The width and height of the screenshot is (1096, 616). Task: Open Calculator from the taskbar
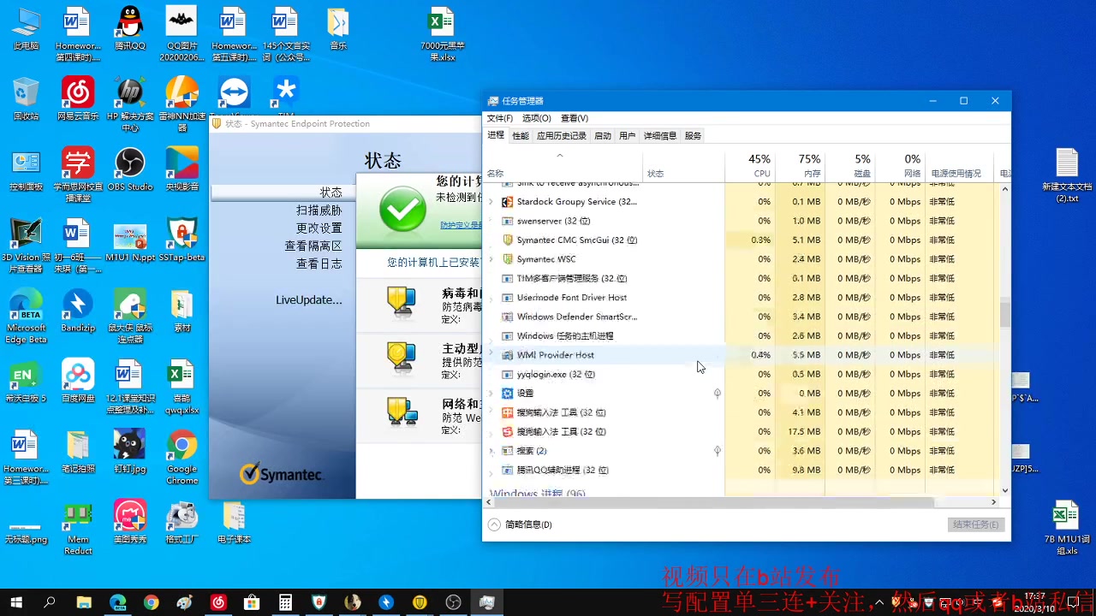[285, 602]
